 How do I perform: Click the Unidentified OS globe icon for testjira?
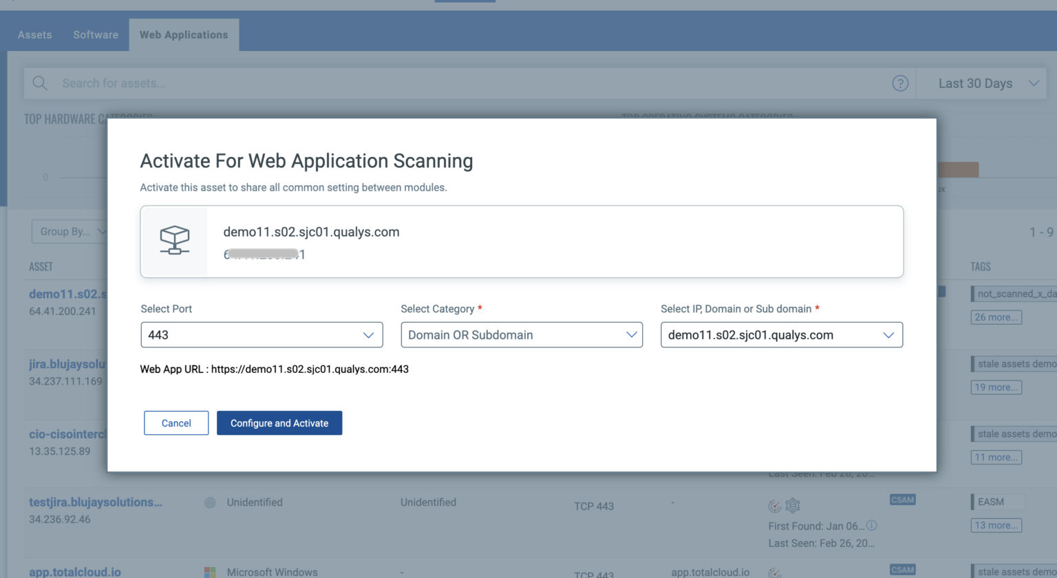pos(209,502)
